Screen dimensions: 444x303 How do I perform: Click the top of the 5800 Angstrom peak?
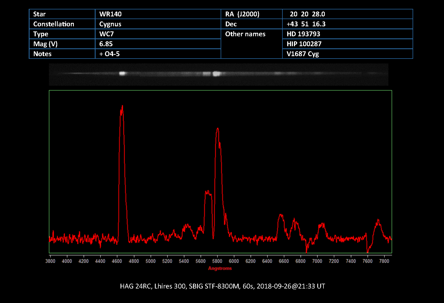(x=217, y=129)
